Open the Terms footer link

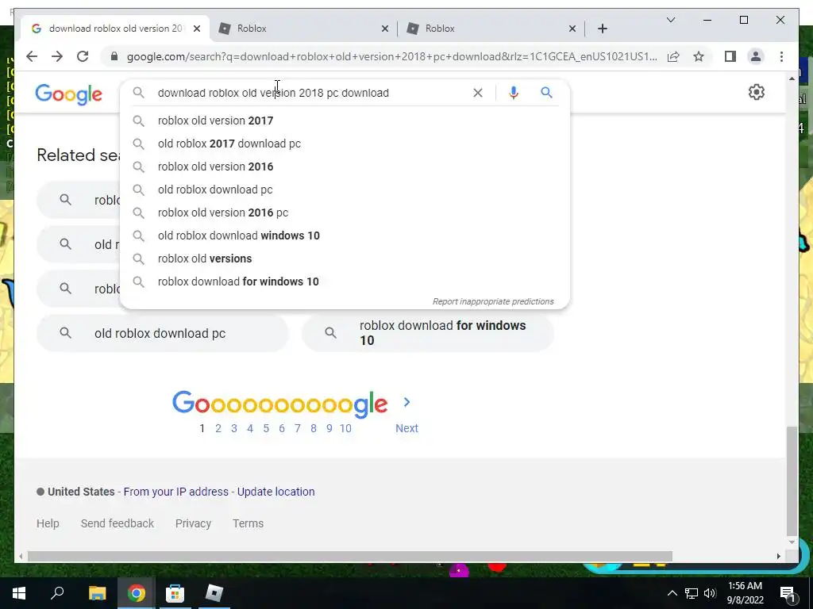tap(248, 523)
